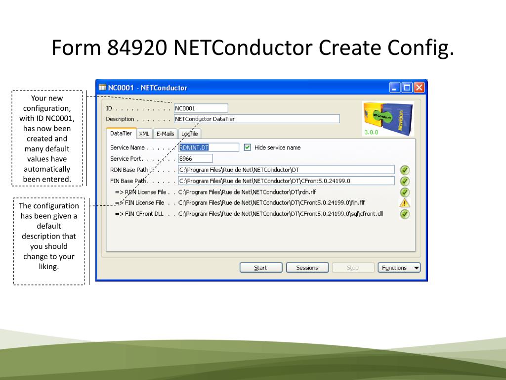Click the Service Port field 8966

(195, 159)
